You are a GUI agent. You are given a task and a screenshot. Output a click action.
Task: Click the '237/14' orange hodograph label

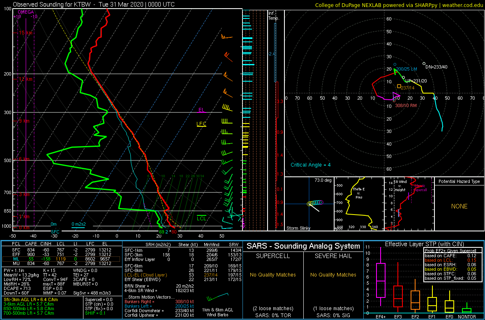pyautogui.click(x=407, y=88)
